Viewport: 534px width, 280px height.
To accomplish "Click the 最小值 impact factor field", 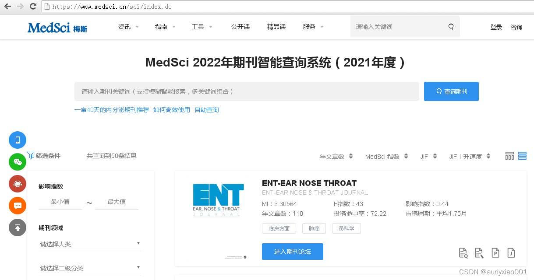I will coord(60,202).
